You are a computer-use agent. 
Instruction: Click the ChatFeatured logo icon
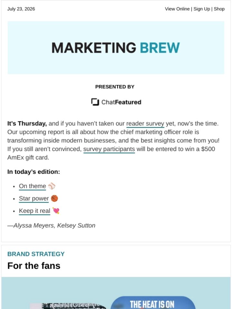(x=95, y=102)
